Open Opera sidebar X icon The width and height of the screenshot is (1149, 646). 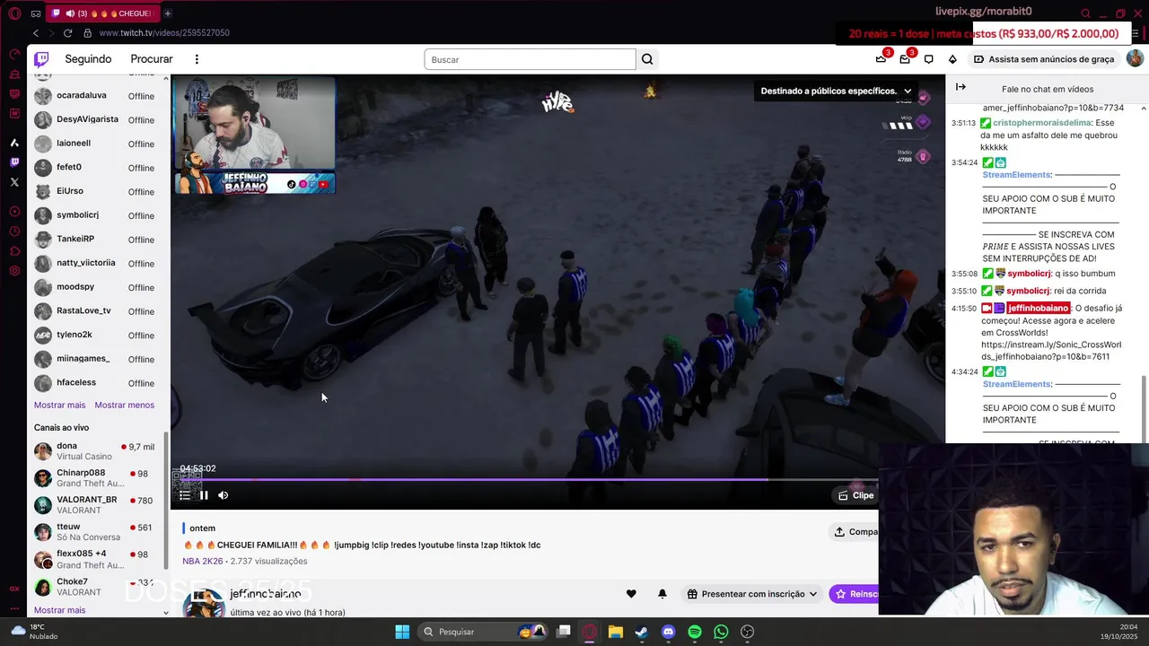click(14, 182)
